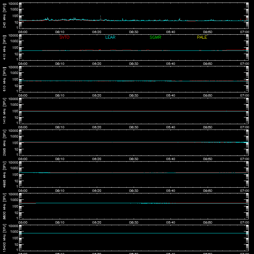Viewport: 254px width, 254px height.
Task: Click the 1000 y-axis label in 15400 MHz panel
Action: click(14, 232)
